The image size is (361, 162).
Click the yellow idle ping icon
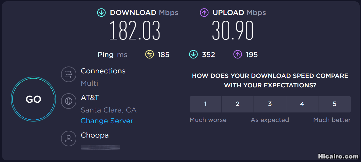coord(149,54)
